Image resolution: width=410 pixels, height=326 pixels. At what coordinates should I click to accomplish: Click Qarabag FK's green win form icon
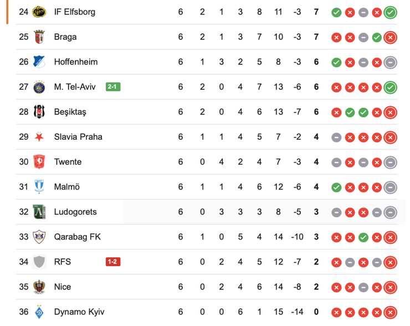[363, 237]
